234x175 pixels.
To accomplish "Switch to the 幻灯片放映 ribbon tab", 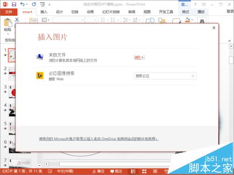I will pyautogui.click(x=111, y=12).
